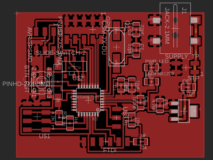
Task: Click the US$3 component label
Action: 125,112
